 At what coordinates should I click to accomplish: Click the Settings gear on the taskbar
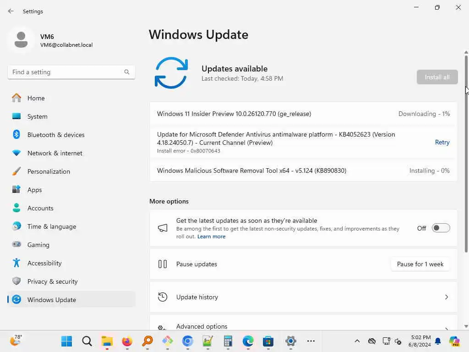tap(290, 341)
